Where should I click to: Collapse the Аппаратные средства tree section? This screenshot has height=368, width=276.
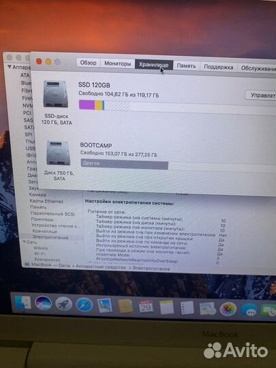point(10,67)
